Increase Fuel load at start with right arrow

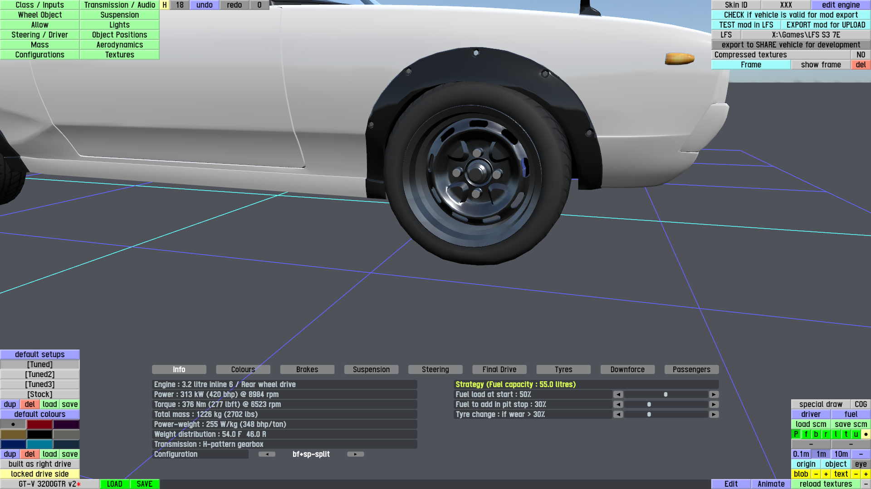pyautogui.click(x=714, y=394)
